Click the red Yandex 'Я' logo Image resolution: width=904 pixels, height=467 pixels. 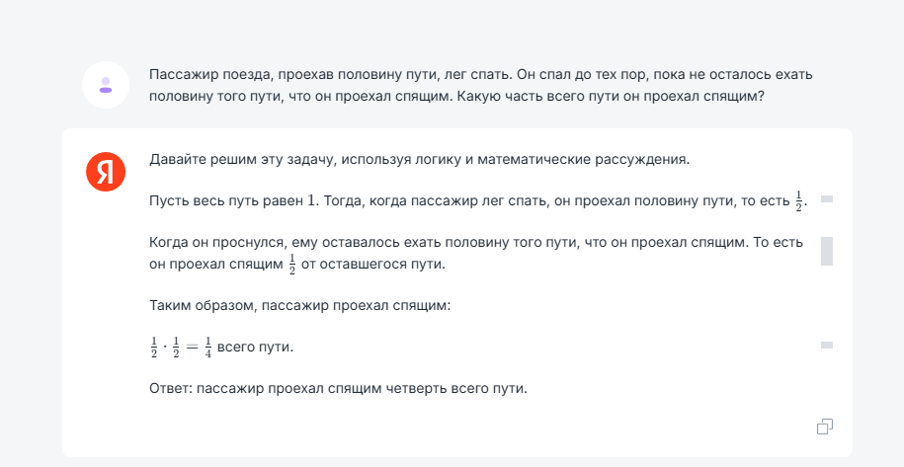106,172
